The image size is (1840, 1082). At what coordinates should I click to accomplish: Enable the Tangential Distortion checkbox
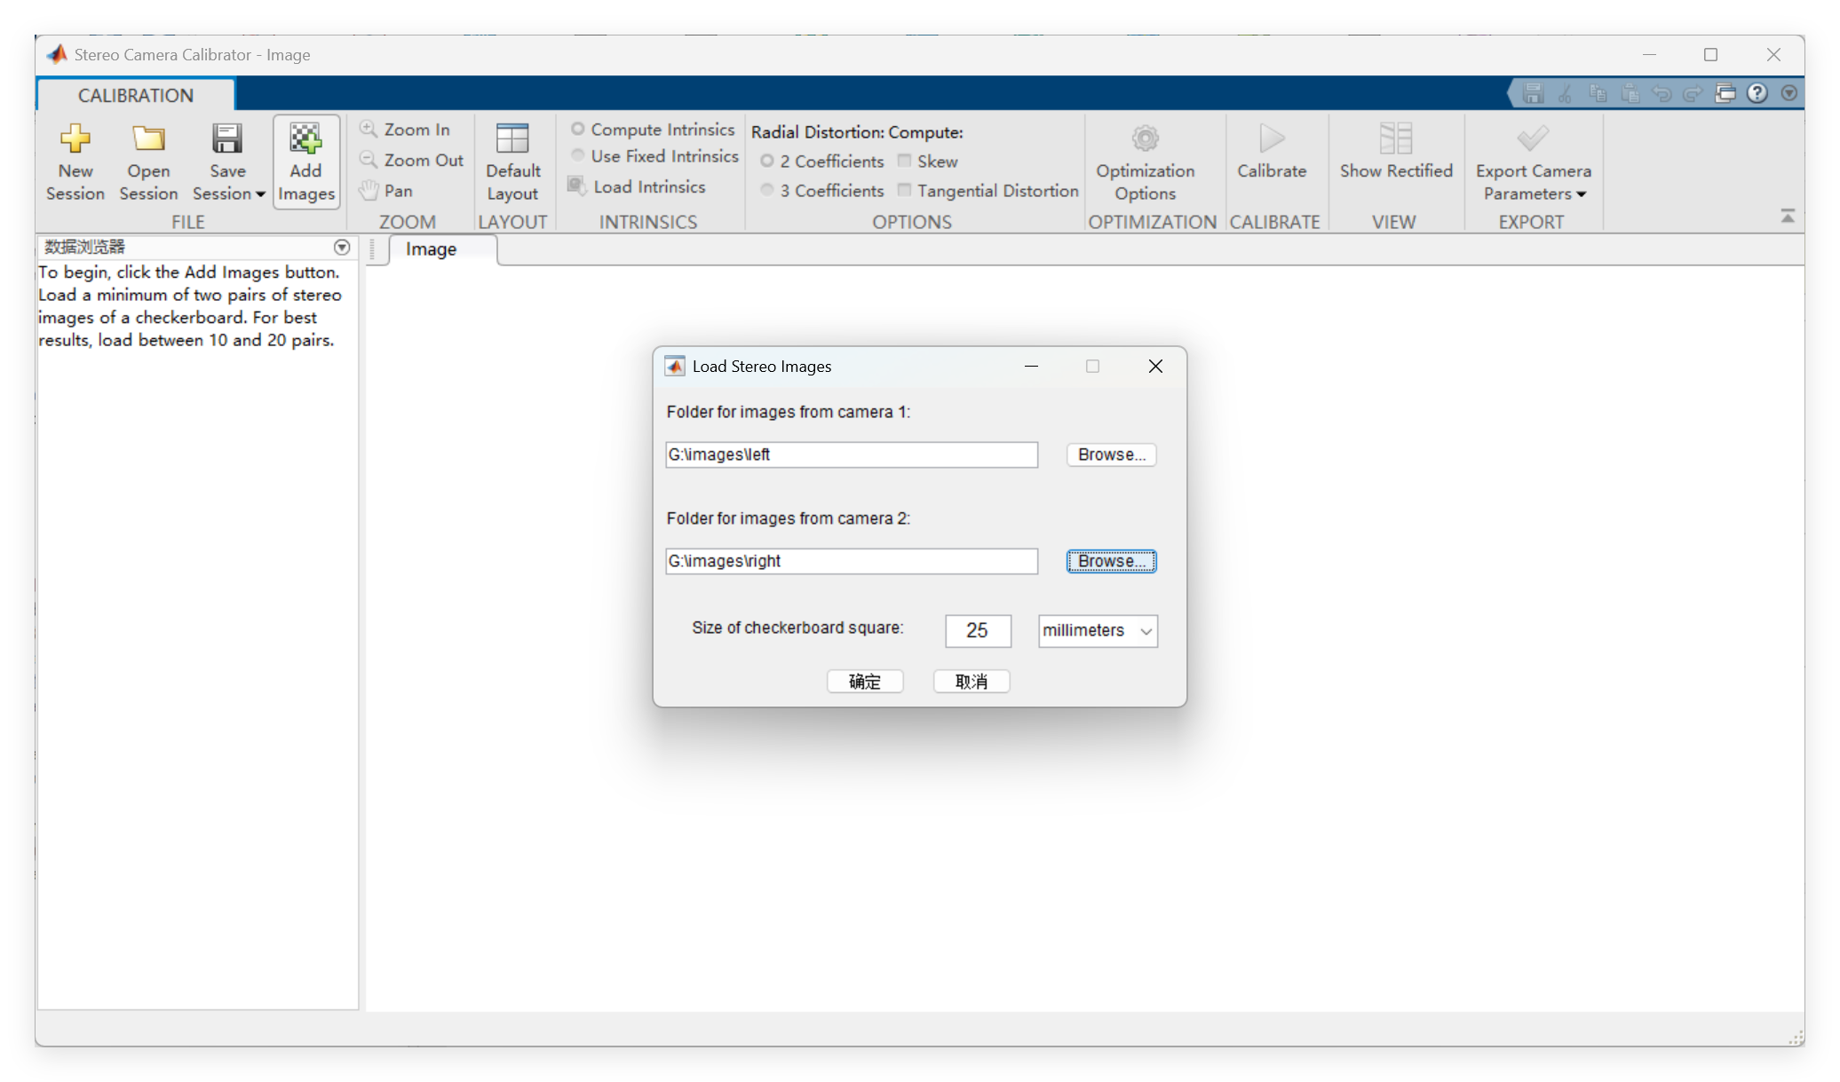(904, 191)
